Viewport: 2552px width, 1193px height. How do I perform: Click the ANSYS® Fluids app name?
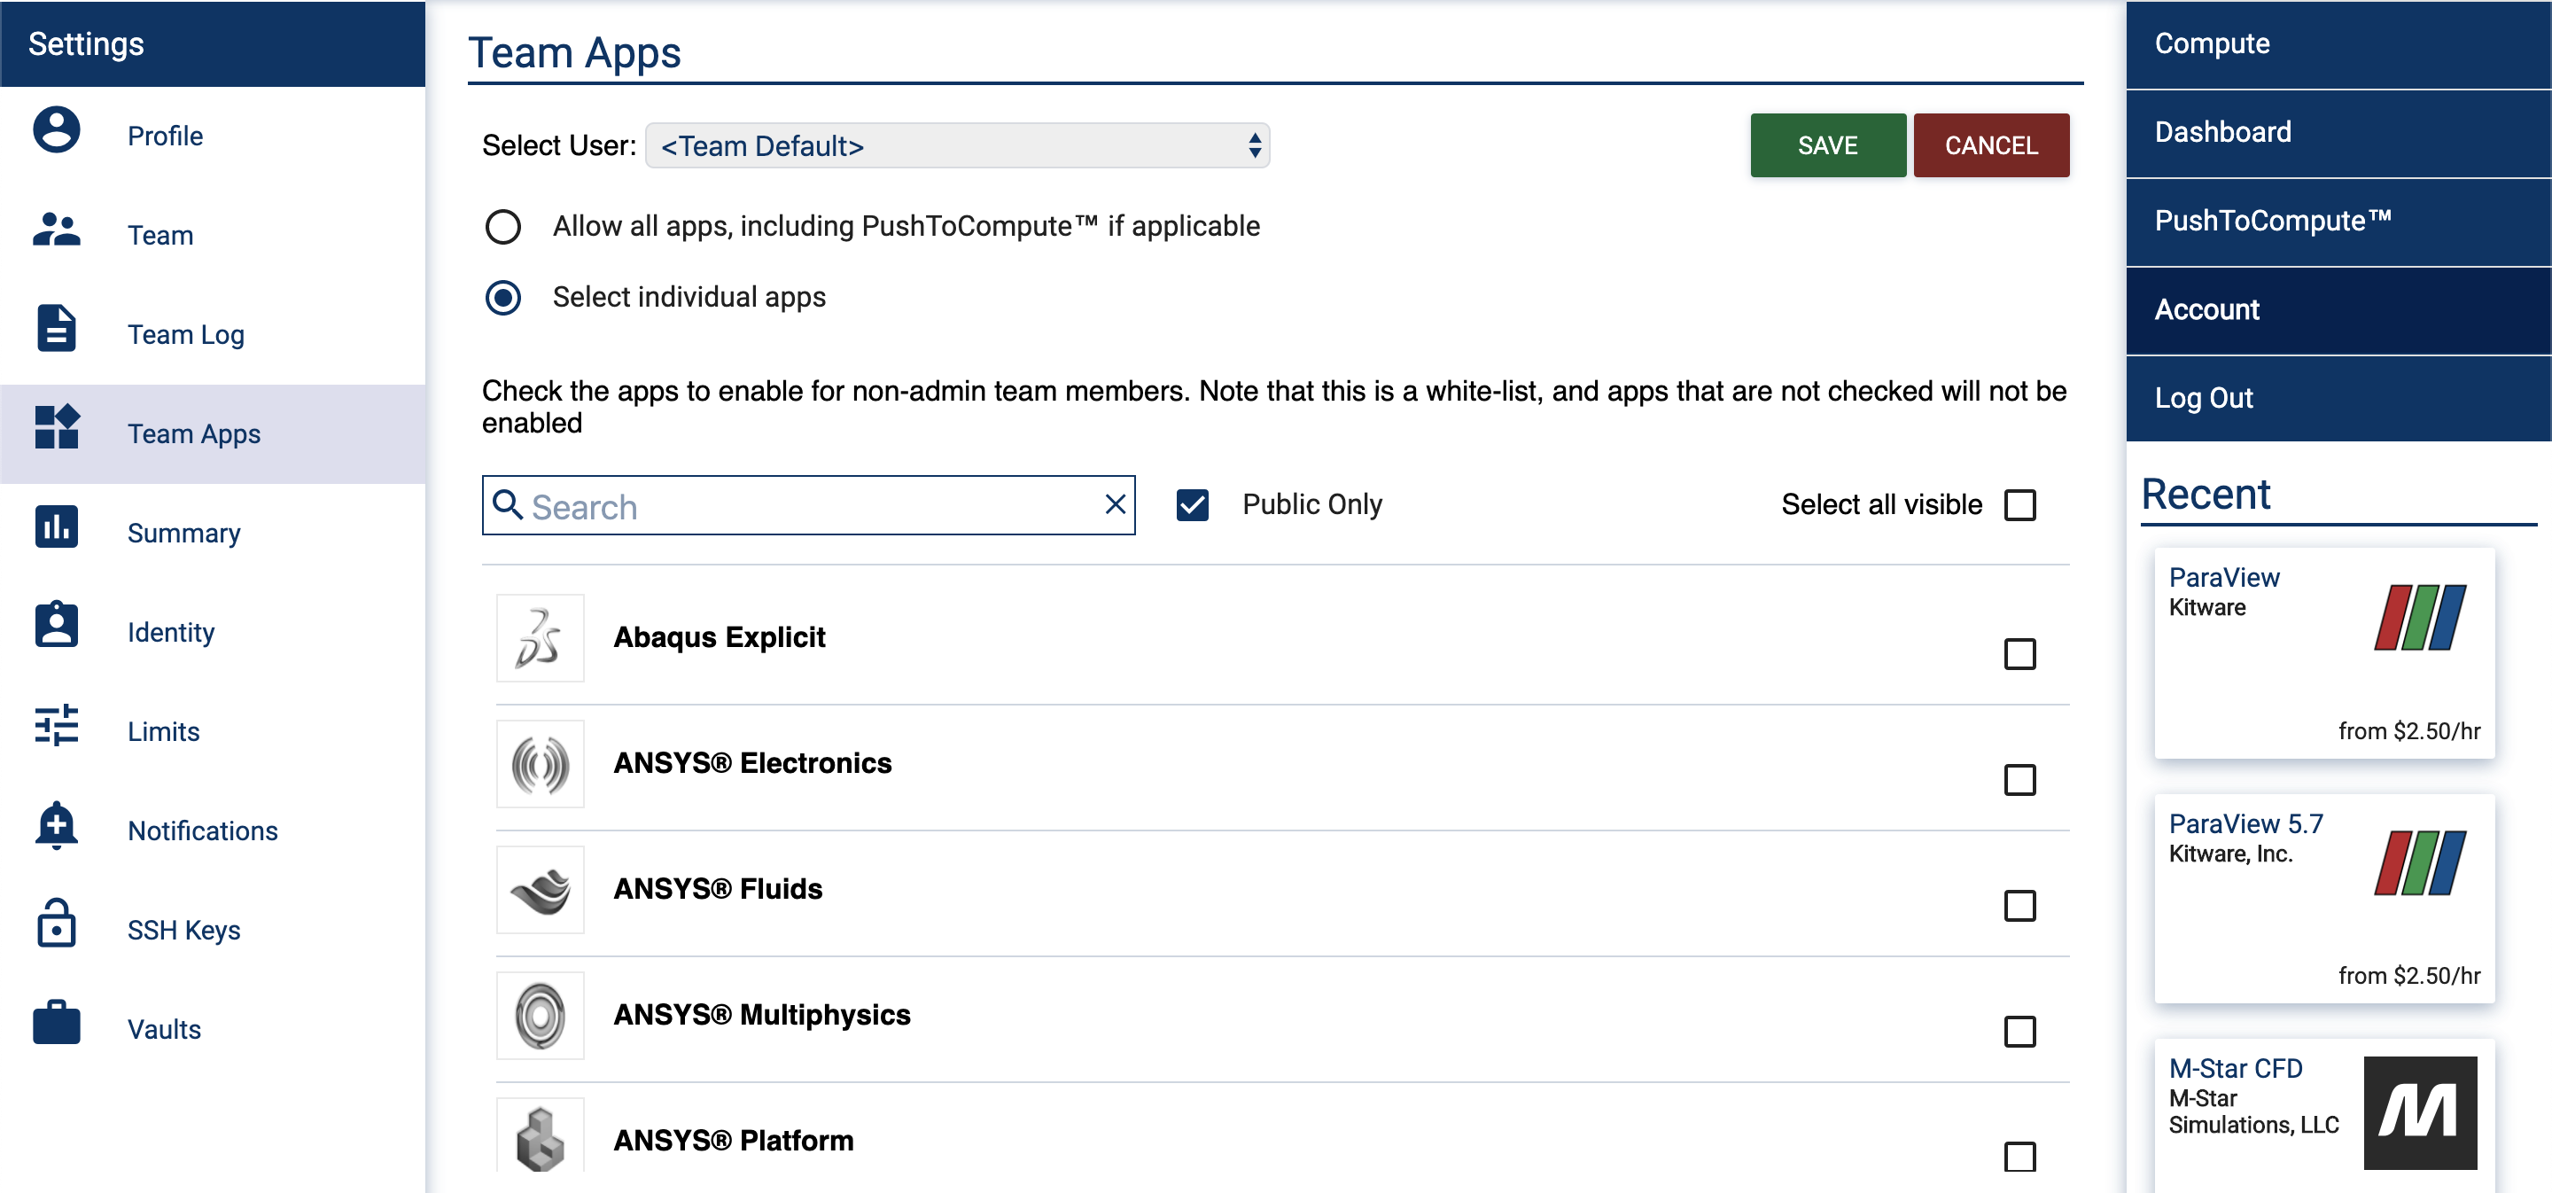coord(719,889)
